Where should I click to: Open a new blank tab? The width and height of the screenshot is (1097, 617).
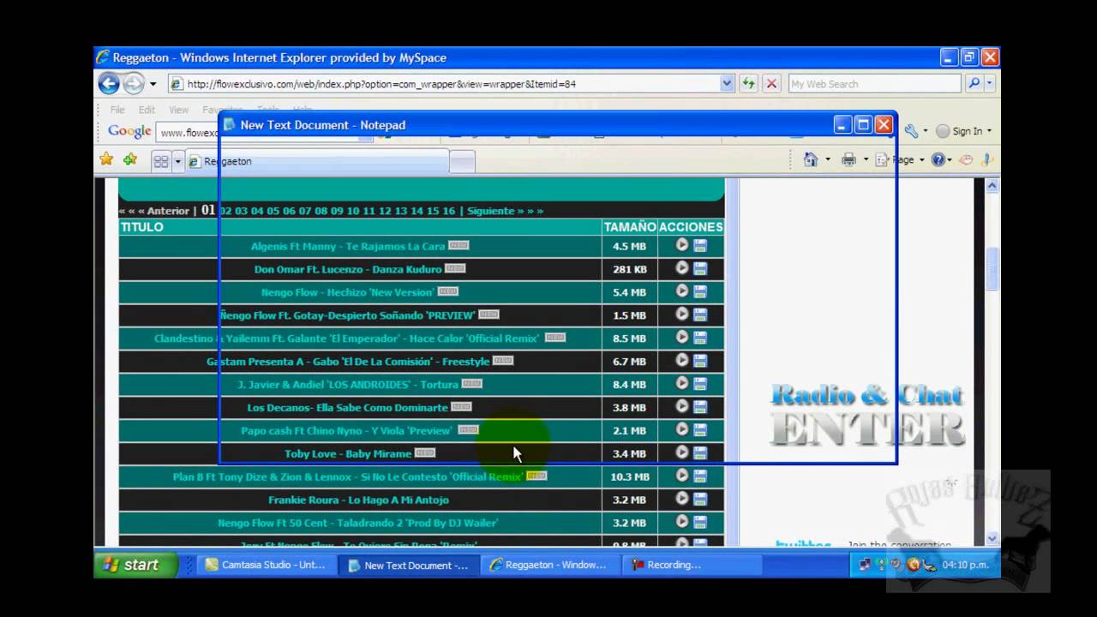(462, 161)
